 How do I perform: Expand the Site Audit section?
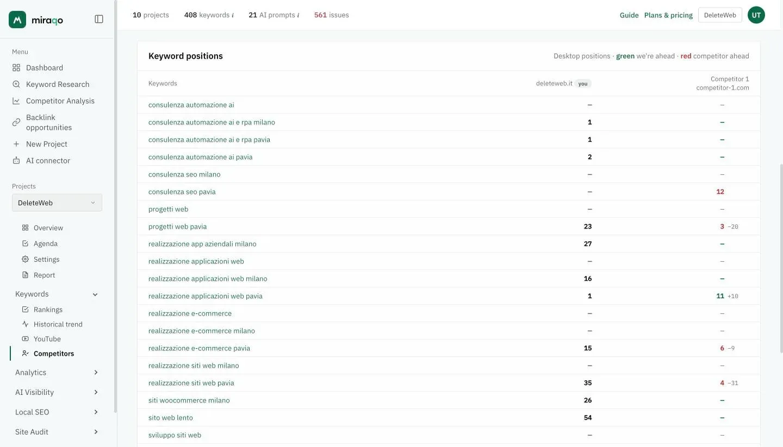[x=57, y=432]
